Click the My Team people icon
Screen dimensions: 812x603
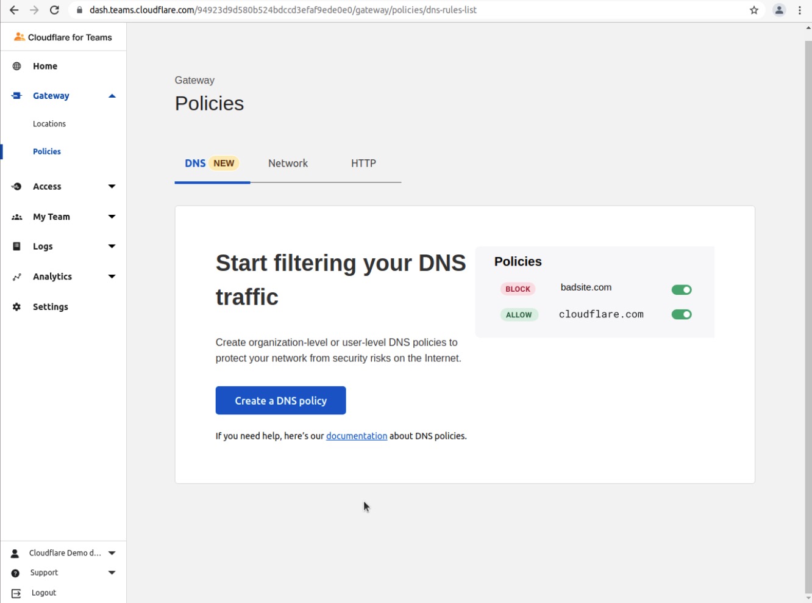(17, 217)
